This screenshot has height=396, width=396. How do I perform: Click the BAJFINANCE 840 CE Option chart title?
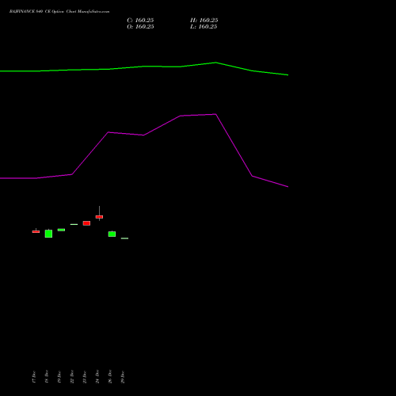pos(59,12)
